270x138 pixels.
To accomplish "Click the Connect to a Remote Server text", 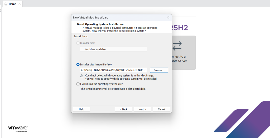I will pyautogui.click(x=179, y=59).
